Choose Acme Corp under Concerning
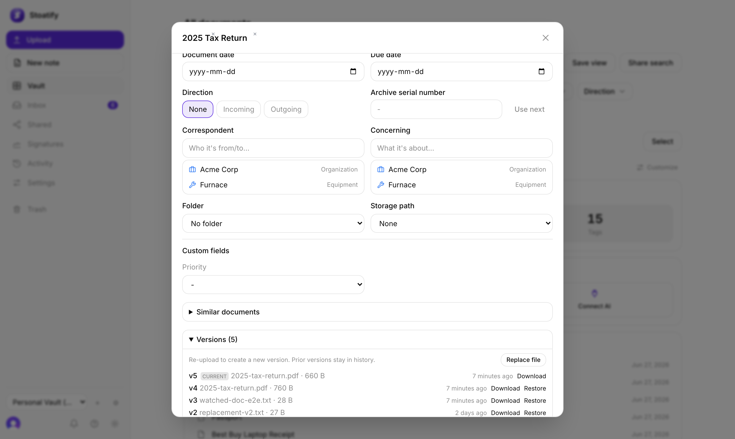Image resolution: width=735 pixels, height=439 pixels. pyautogui.click(x=461, y=169)
